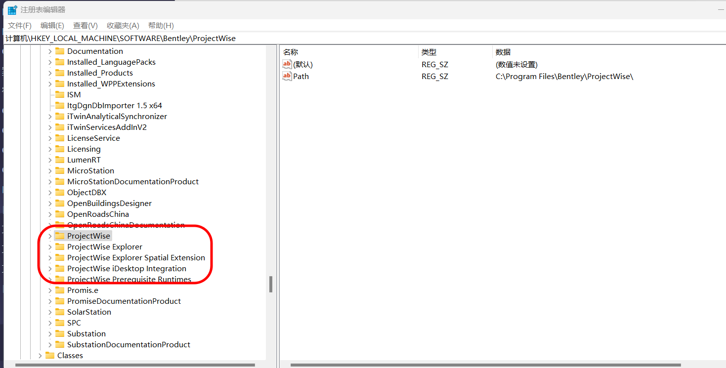
Task: Open the 帮助(H) menu
Action: coord(161,25)
